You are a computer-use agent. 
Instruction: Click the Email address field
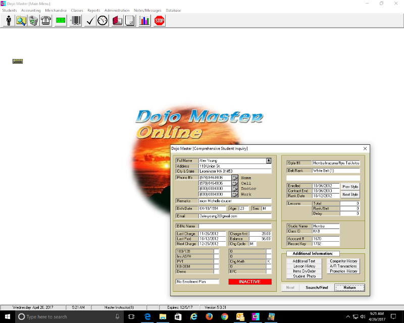click(235, 216)
